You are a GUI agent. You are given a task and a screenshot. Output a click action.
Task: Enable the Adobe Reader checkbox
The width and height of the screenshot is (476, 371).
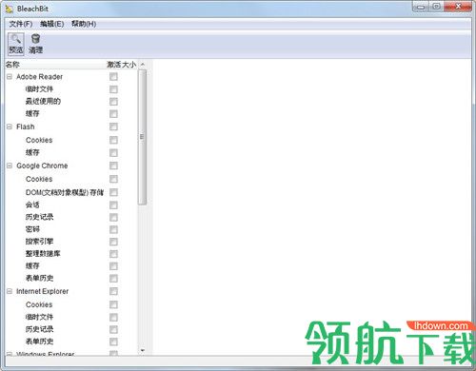coord(113,77)
